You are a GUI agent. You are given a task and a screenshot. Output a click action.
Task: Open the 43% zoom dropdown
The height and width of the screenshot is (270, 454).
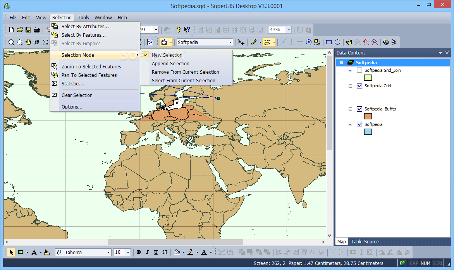(288, 30)
